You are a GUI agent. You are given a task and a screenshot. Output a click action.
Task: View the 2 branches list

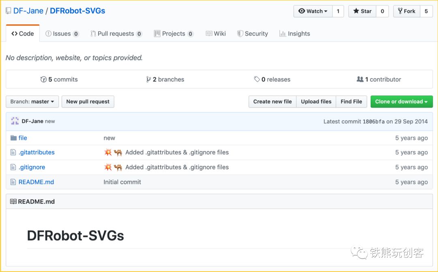pyautogui.click(x=165, y=80)
